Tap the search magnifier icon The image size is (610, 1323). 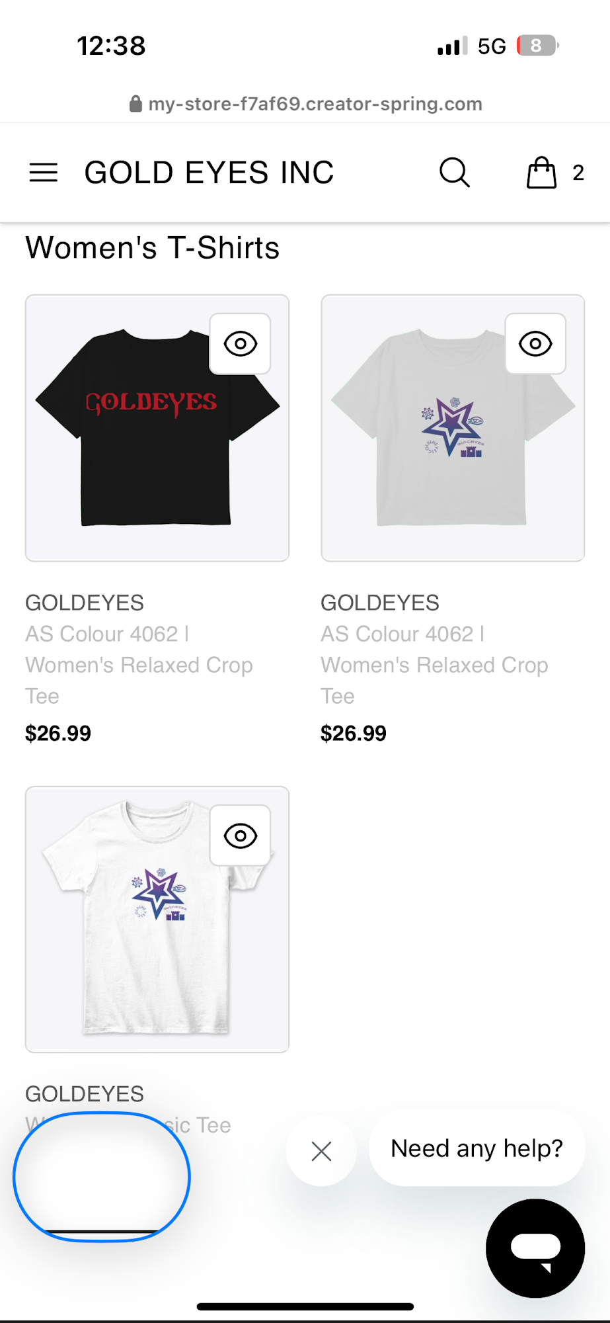455,173
